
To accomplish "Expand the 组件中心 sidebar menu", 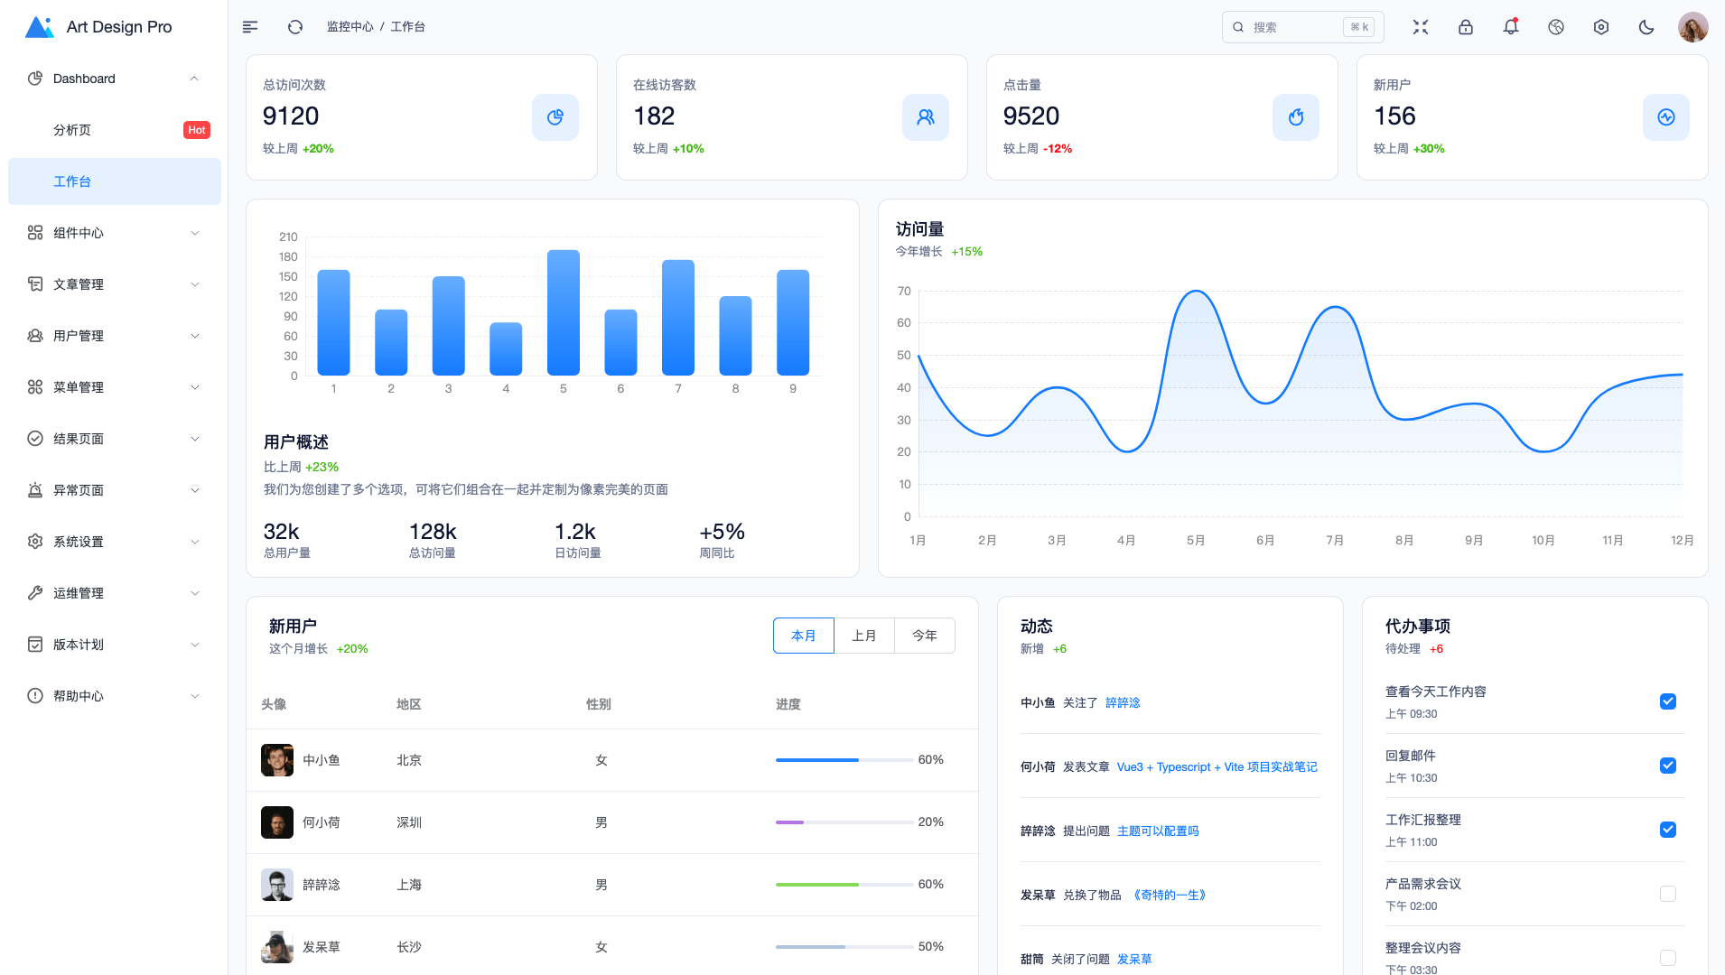I will (x=114, y=232).
